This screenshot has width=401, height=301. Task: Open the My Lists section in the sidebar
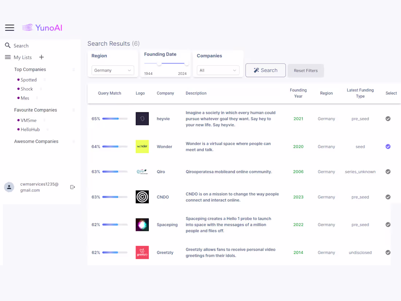coord(23,57)
